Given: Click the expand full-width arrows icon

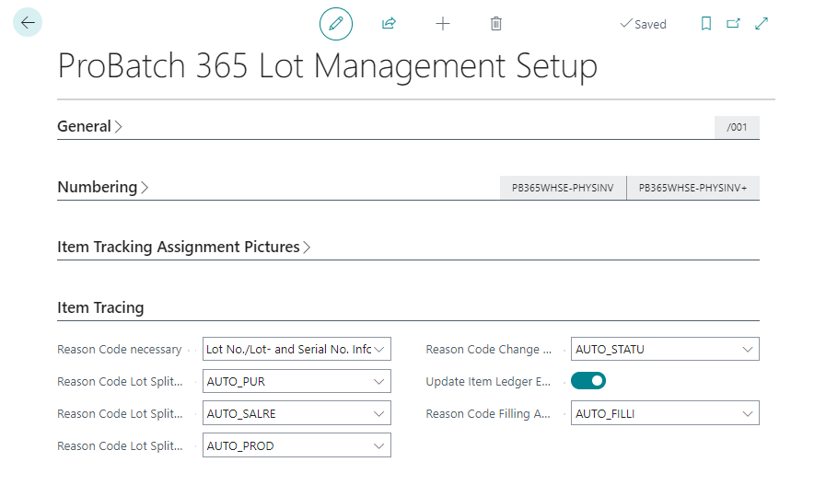Looking at the screenshot, I should [762, 24].
